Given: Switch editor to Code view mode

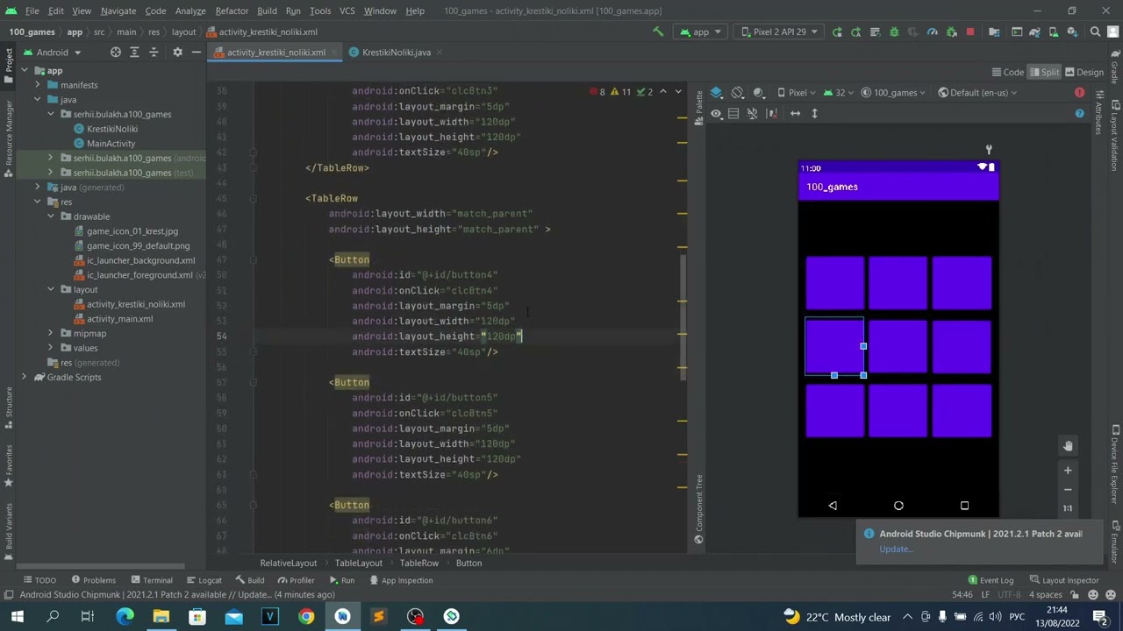Looking at the screenshot, I should pos(1007,73).
